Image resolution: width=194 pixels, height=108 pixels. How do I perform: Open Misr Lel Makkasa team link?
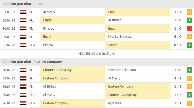point(120,37)
